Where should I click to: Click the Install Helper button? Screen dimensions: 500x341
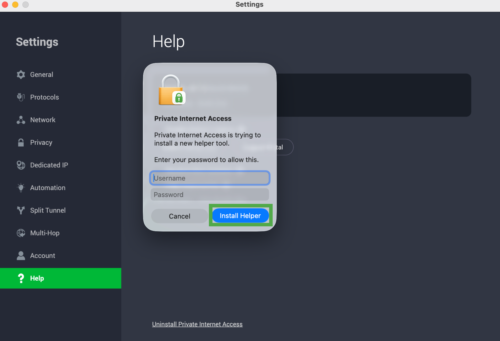pyautogui.click(x=240, y=216)
